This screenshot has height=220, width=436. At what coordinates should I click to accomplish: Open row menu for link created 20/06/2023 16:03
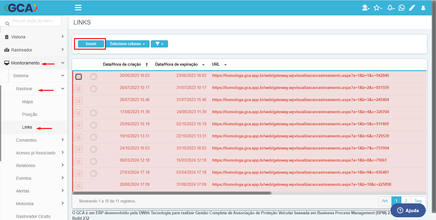(x=79, y=77)
